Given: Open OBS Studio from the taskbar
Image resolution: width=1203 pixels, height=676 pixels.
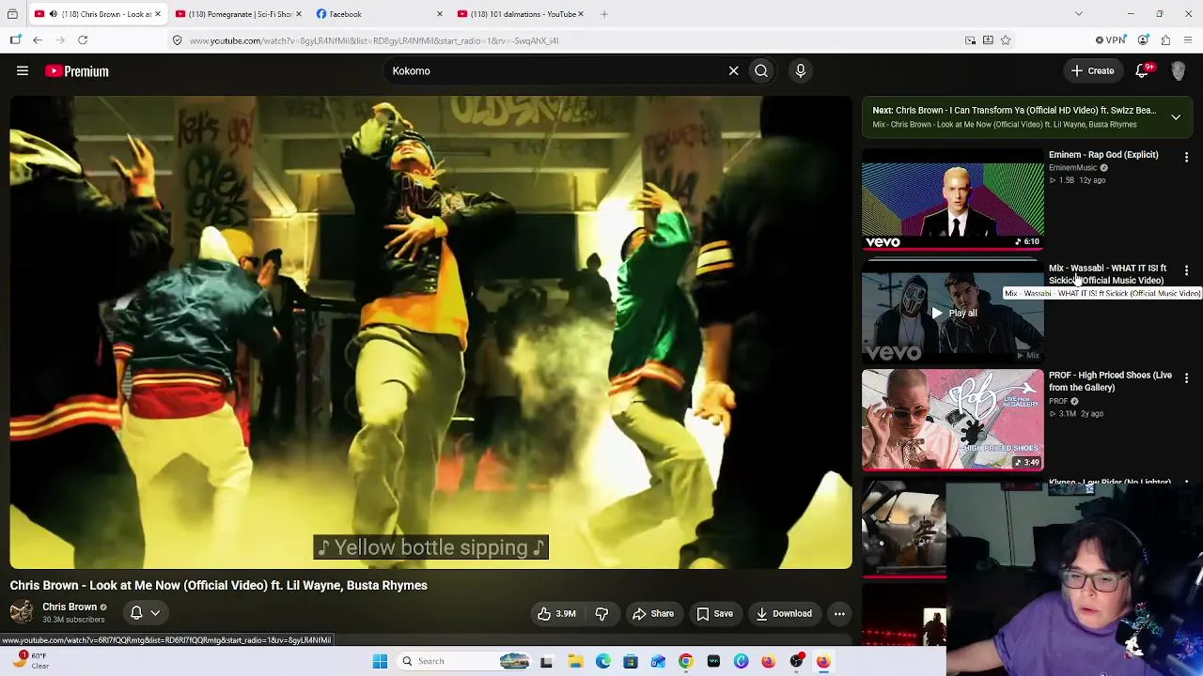Looking at the screenshot, I should coord(795,661).
